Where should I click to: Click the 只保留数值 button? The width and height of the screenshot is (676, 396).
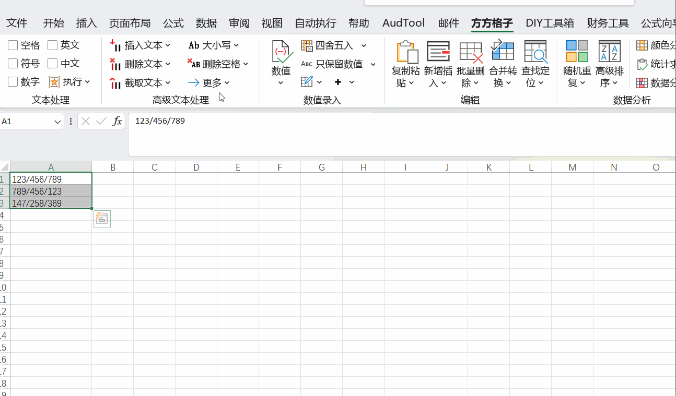coord(339,64)
